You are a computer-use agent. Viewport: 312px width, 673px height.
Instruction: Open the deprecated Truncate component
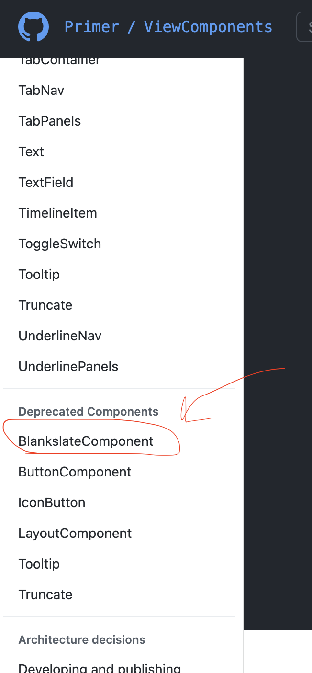(45, 594)
